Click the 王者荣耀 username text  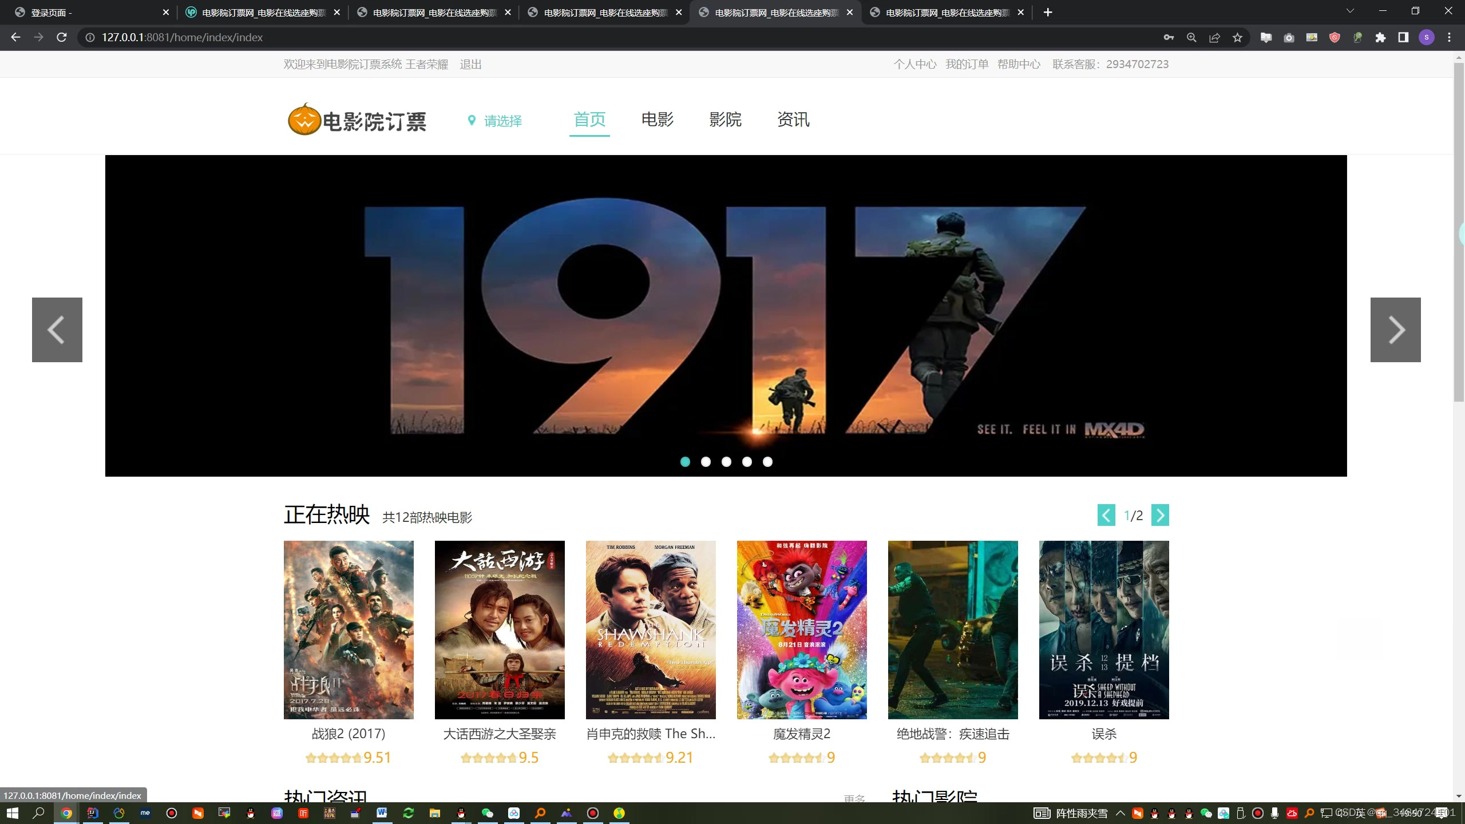[427, 64]
